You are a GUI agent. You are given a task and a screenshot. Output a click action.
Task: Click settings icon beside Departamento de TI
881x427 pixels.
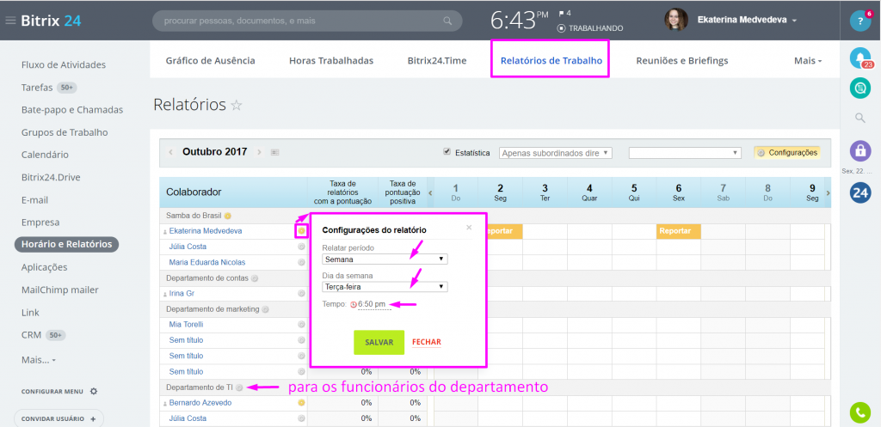coord(239,387)
